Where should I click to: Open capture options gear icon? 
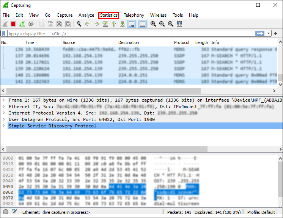[x=31, y=24]
